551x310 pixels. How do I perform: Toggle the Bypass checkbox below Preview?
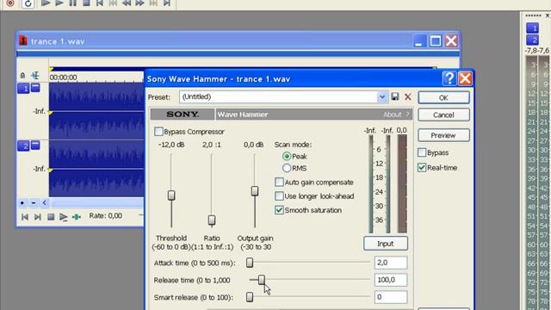pos(422,152)
